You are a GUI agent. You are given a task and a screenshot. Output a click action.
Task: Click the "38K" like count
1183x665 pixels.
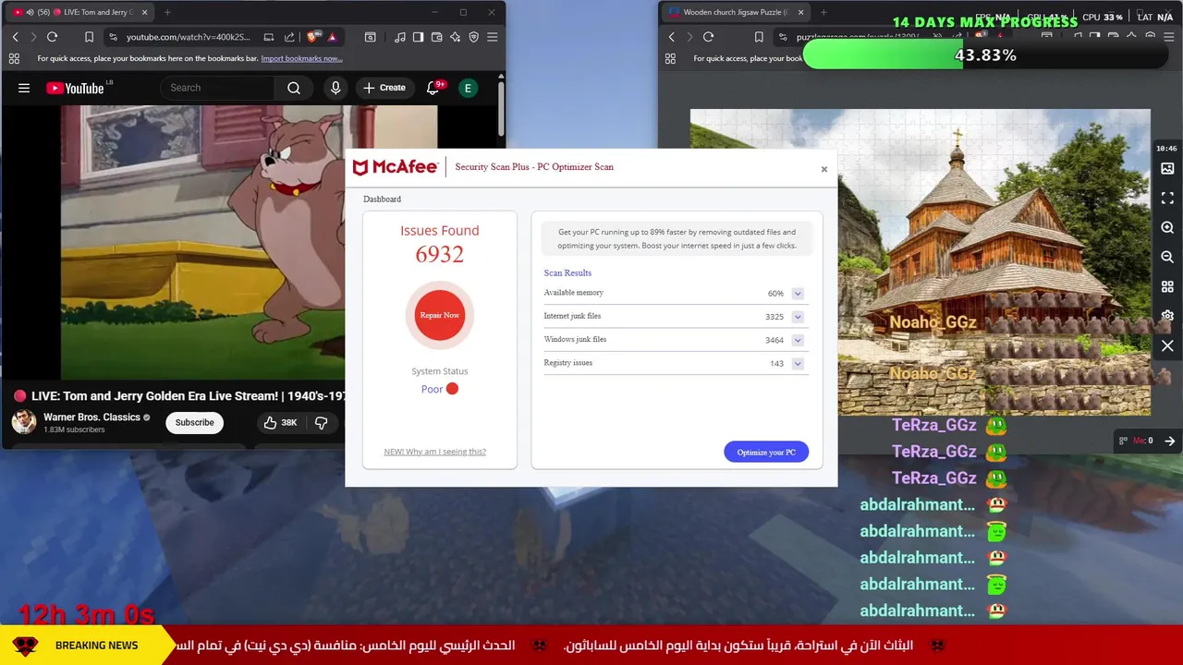[289, 423]
